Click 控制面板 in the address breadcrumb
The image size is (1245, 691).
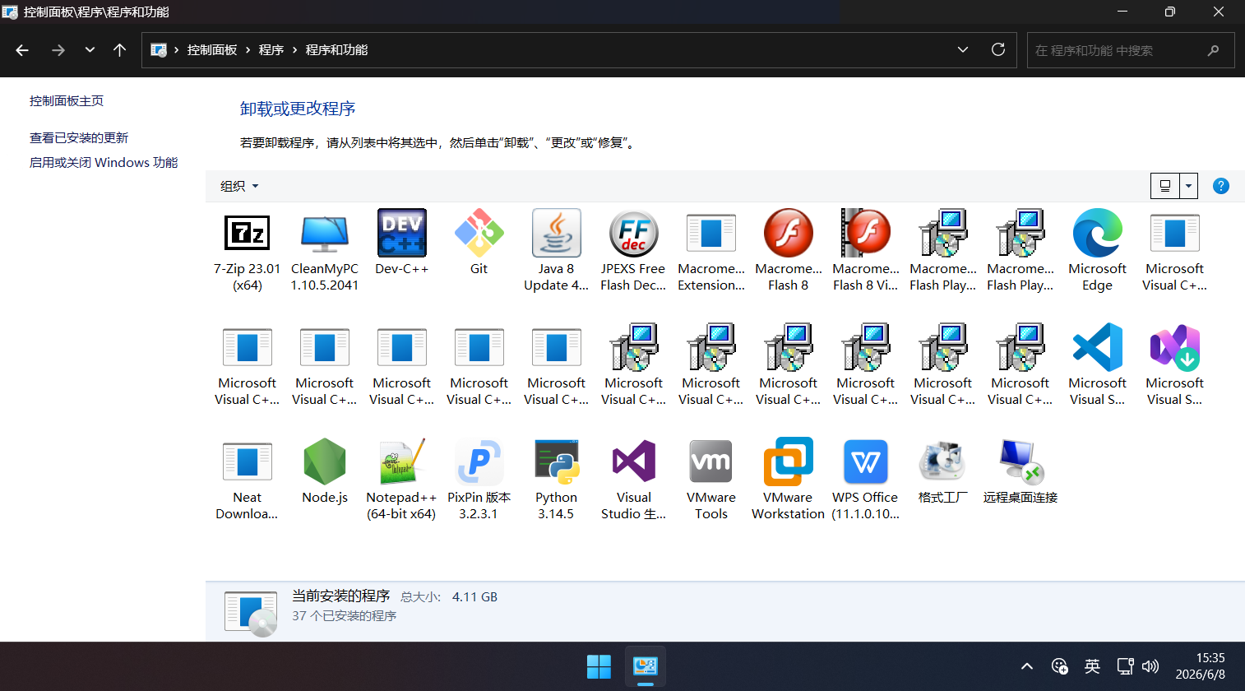pyautogui.click(x=212, y=50)
